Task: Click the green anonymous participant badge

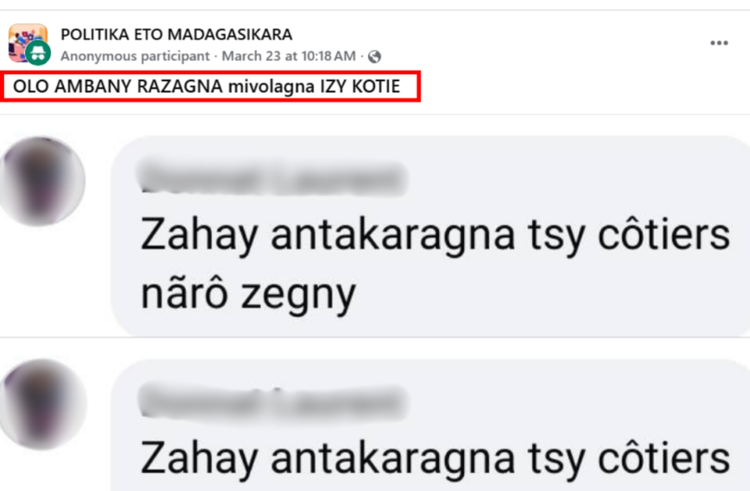Action: pyautogui.click(x=38, y=53)
